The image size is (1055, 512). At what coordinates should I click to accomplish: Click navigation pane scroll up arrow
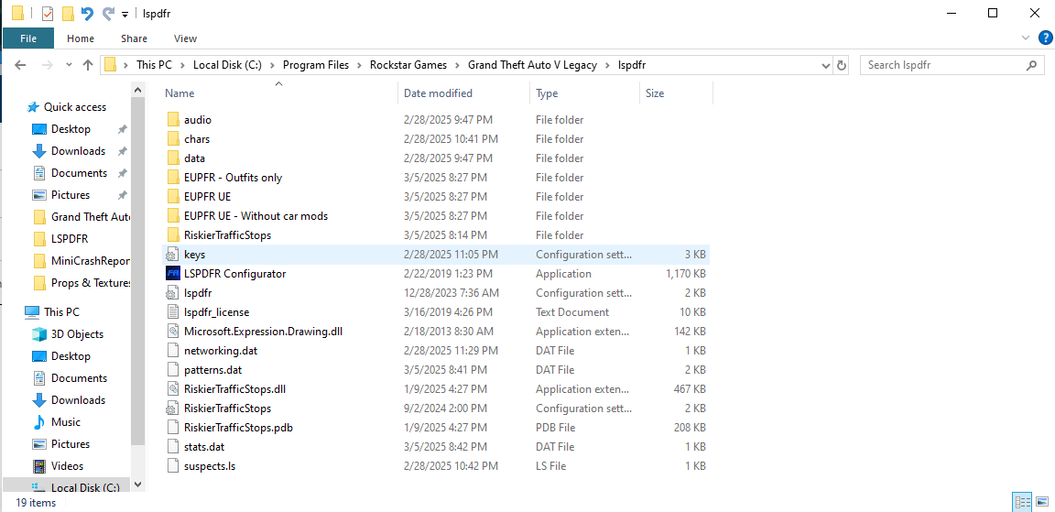pos(138,90)
